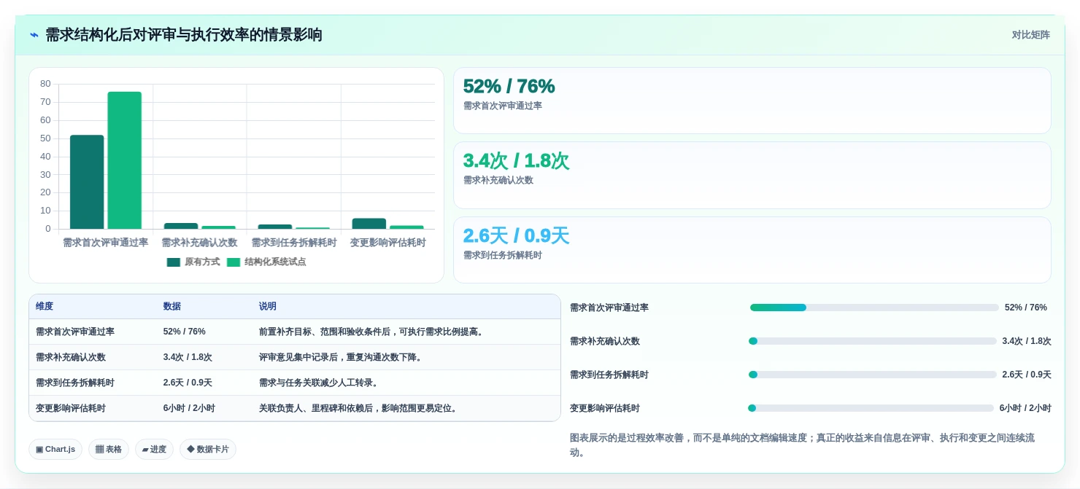Click the Chart.js tag chip

pyautogui.click(x=55, y=450)
